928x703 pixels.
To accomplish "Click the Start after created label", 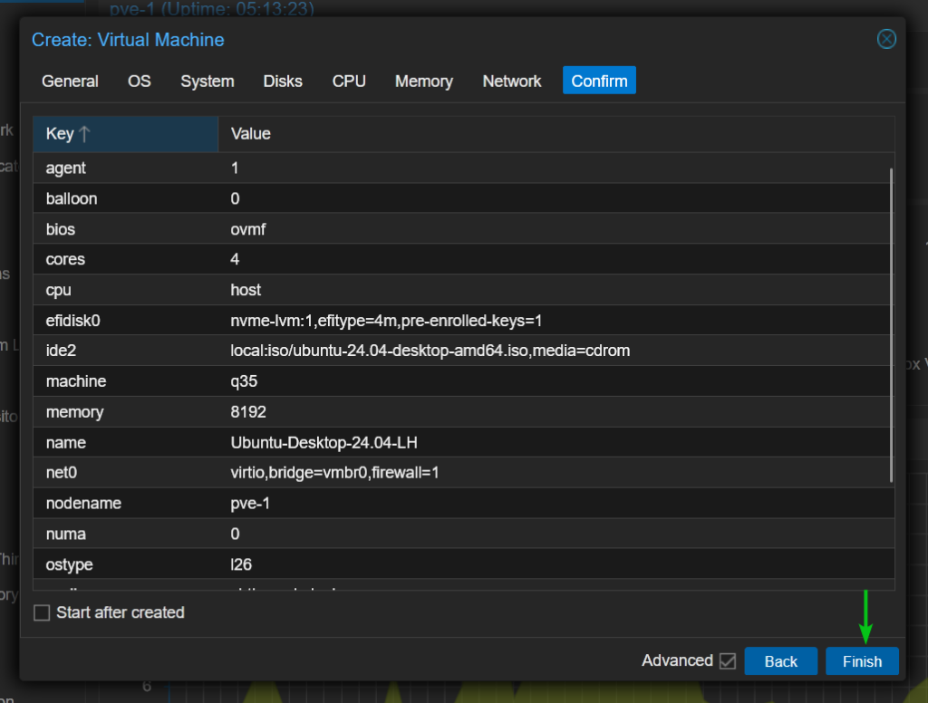I will 121,612.
